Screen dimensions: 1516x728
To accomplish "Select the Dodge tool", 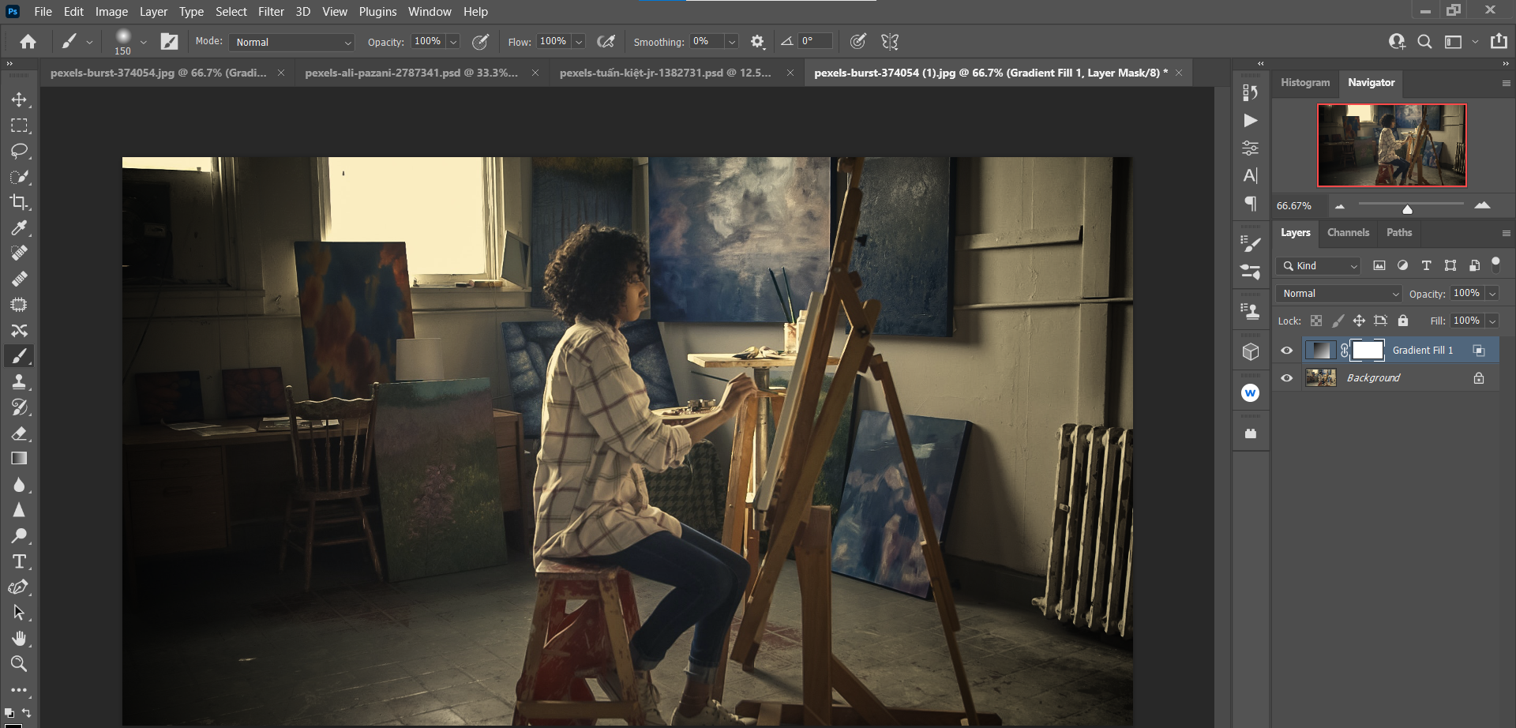I will click(x=19, y=536).
